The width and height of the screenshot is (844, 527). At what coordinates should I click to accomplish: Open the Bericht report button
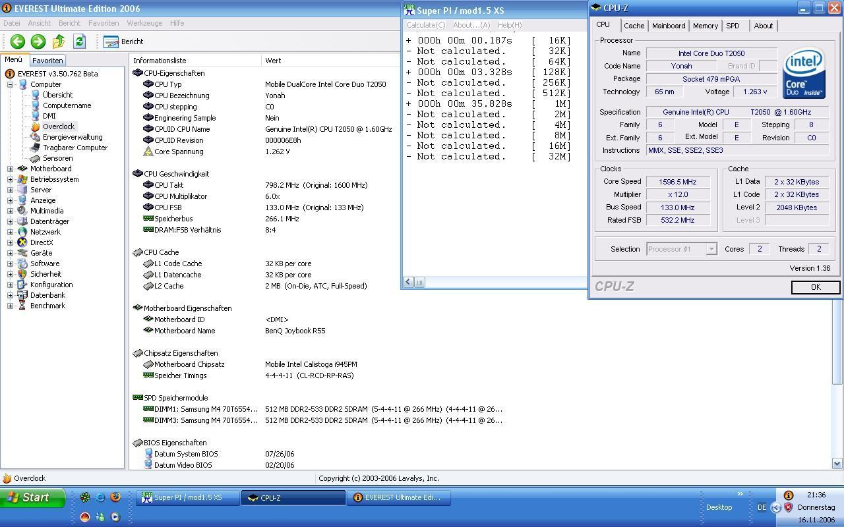(x=123, y=42)
